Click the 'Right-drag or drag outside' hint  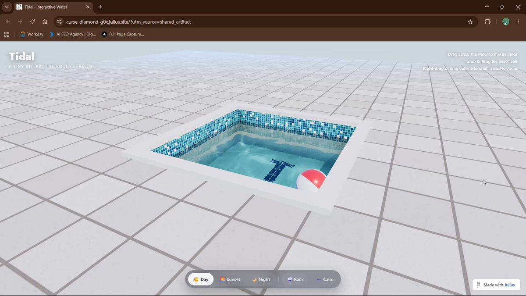click(x=469, y=68)
